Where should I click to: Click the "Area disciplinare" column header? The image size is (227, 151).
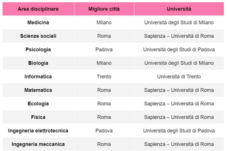(x=38, y=9)
